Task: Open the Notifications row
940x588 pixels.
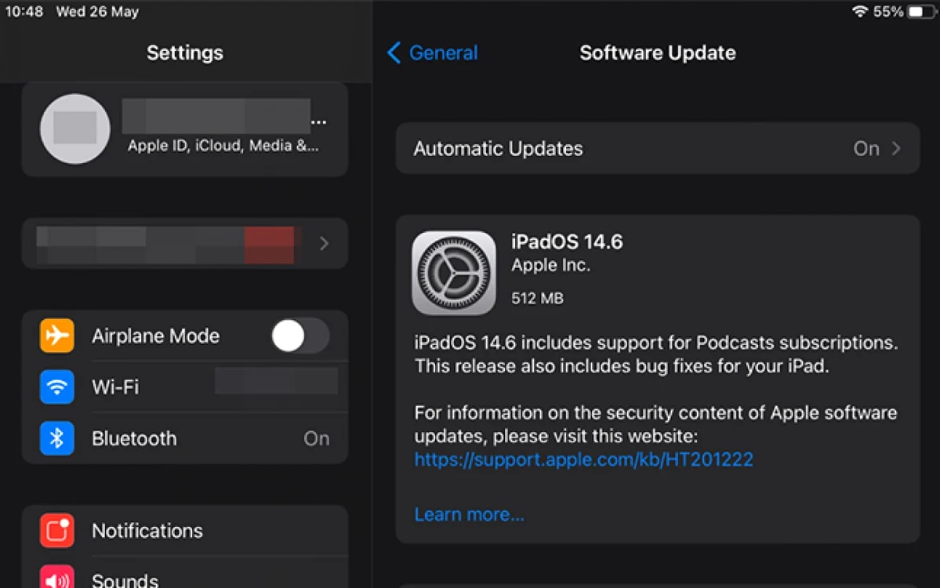Action: pyautogui.click(x=185, y=531)
